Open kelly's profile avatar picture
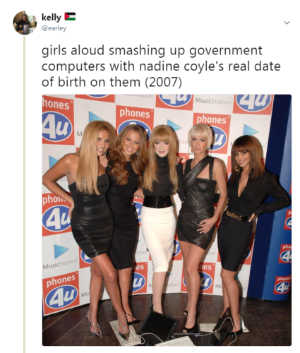300x353 pixels. (x=25, y=23)
